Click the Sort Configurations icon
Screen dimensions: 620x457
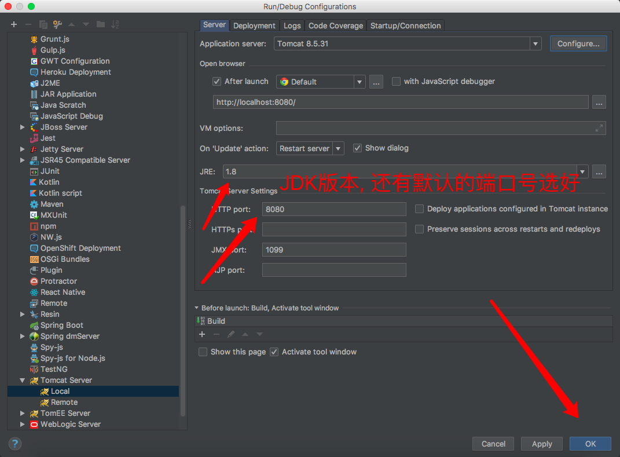pyautogui.click(x=115, y=24)
